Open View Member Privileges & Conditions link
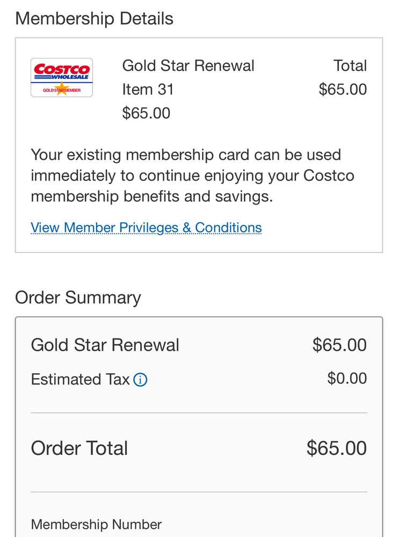The image size is (398, 537). pos(146,228)
